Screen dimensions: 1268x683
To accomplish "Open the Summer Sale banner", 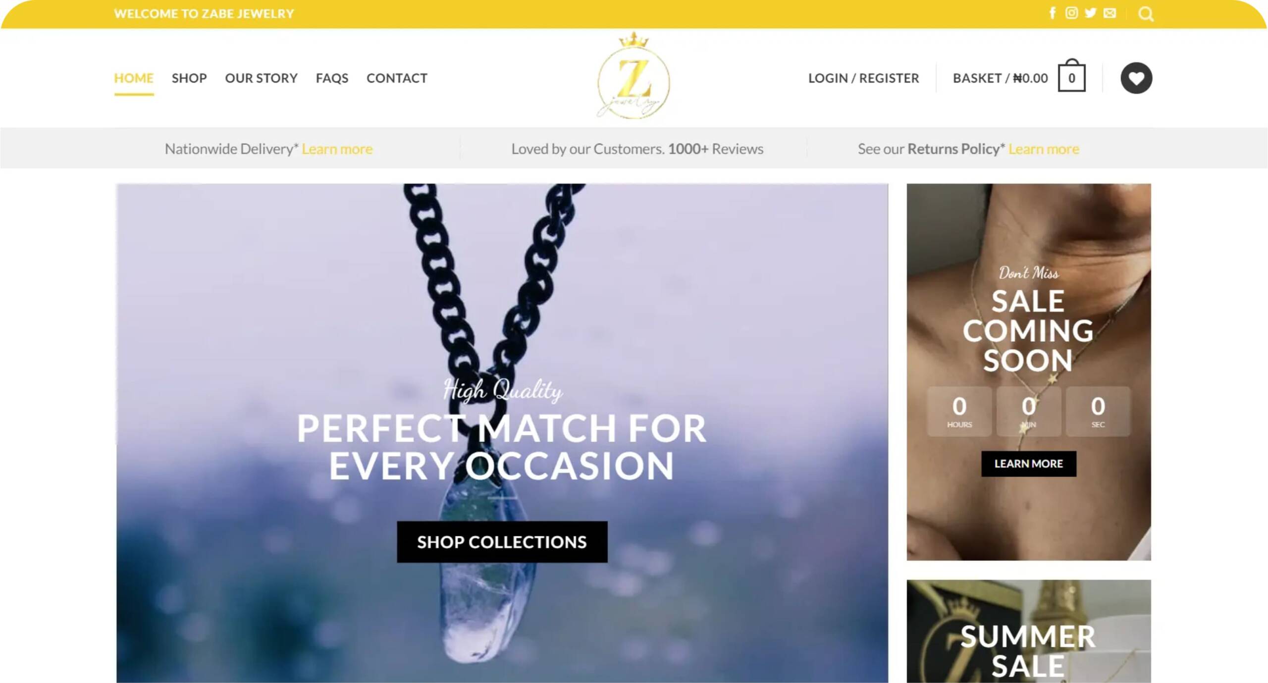I will (x=1029, y=631).
